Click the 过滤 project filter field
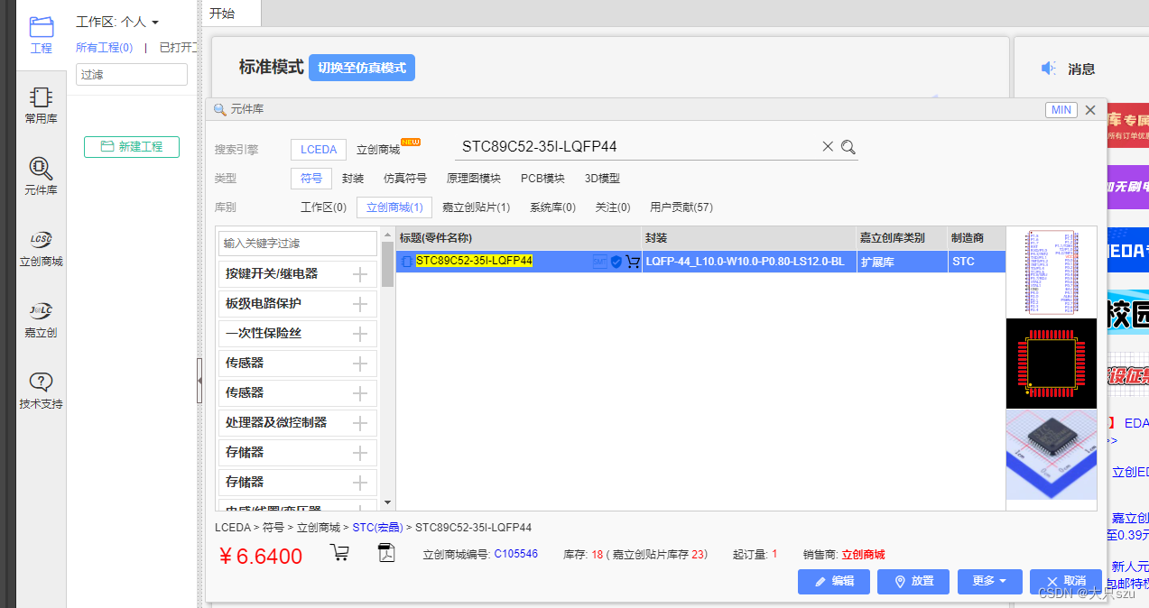Image resolution: width=1149 pixels, height=608 pixels. click(132, 75)
